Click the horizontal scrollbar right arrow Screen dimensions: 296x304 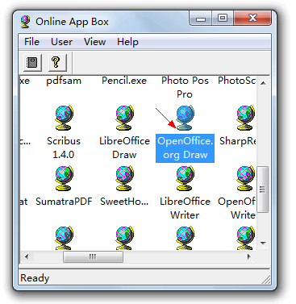click(249, 256)
